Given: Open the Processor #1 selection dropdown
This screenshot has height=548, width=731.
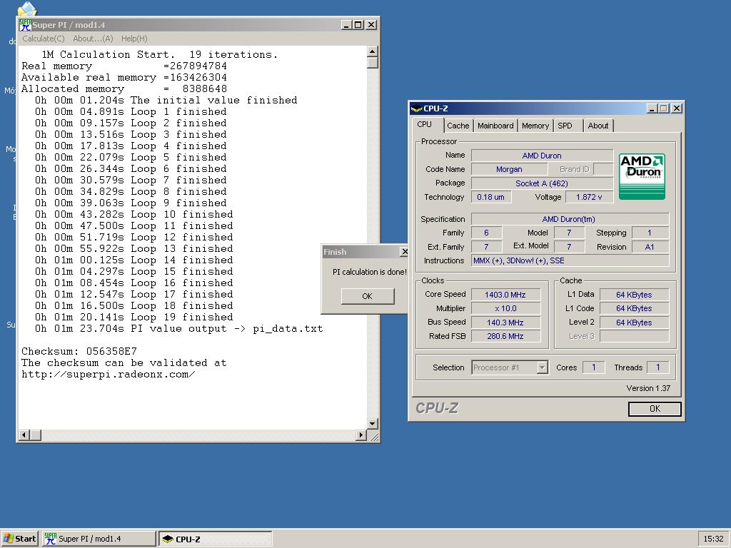Looking at the screenshot, I should click(x=542, y=367).
